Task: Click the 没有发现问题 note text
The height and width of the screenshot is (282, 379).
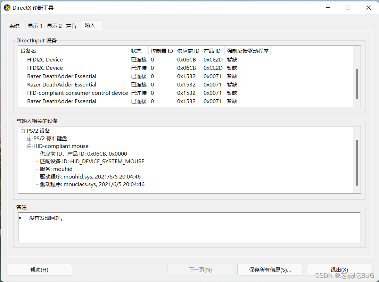Action: [46, 218]
